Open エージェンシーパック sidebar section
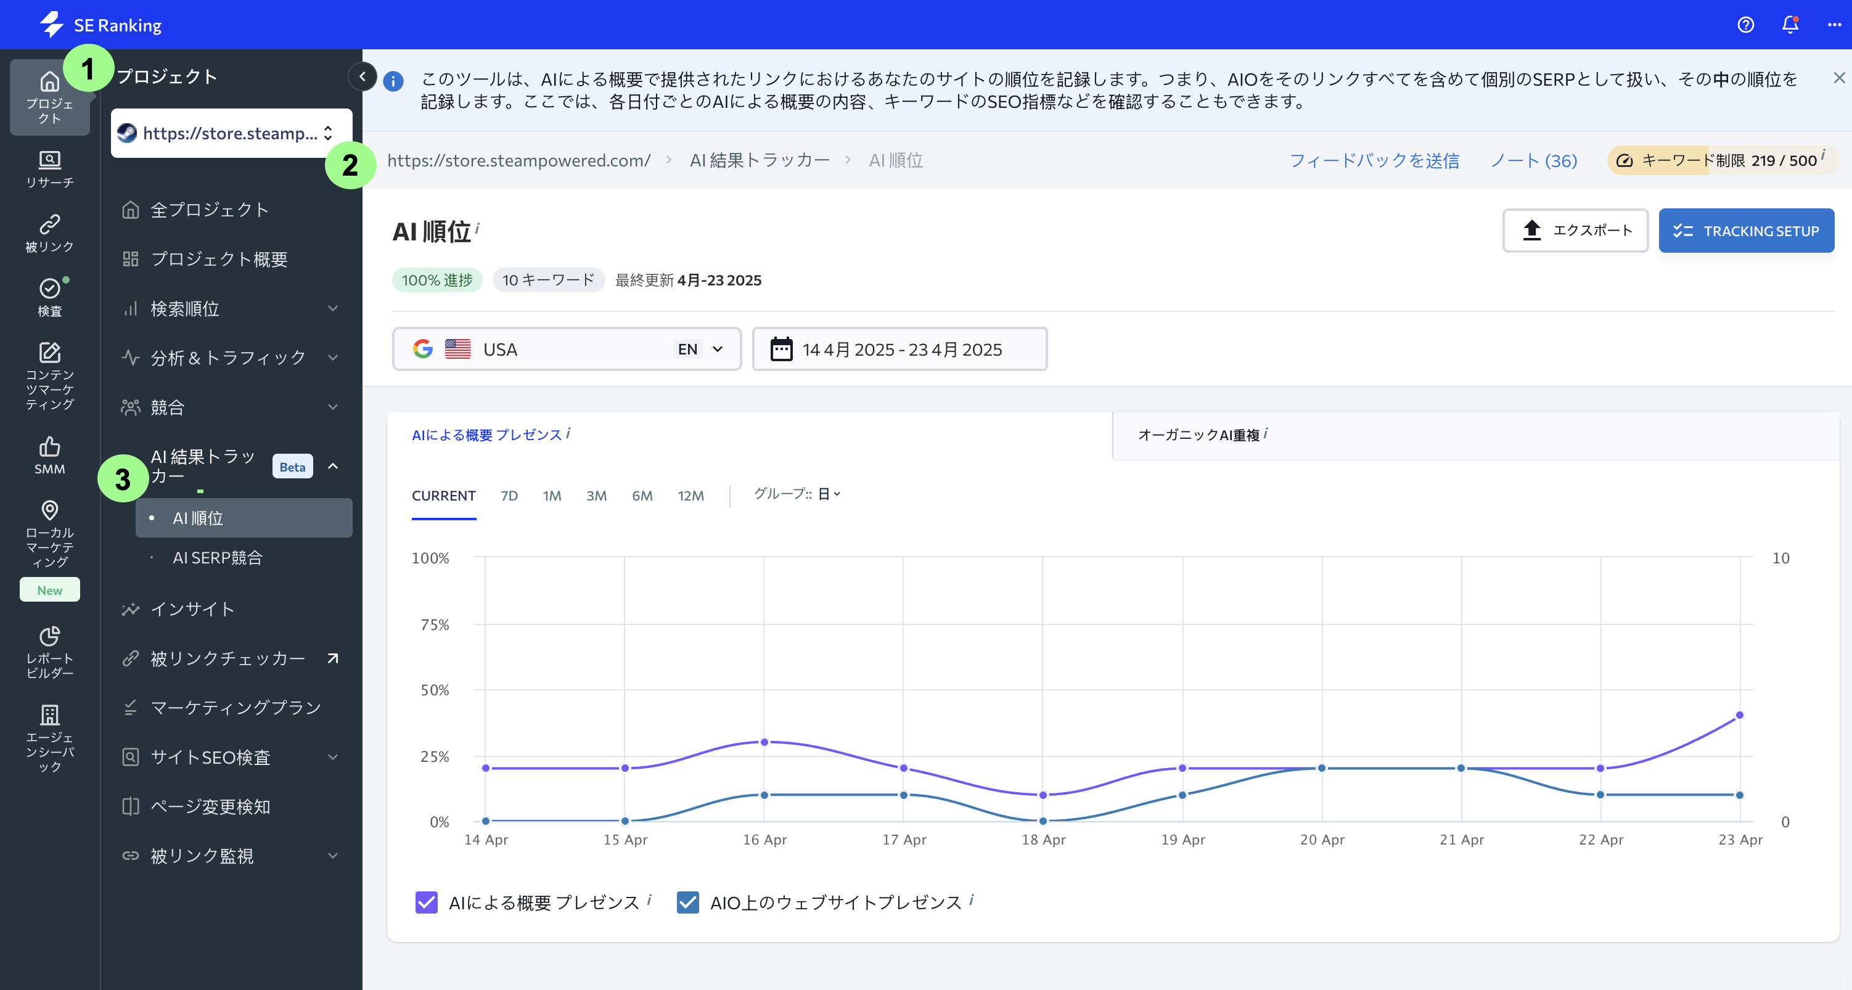This screenshot has width=1852, height=990. pyautogui.click(x=49, y=738)
